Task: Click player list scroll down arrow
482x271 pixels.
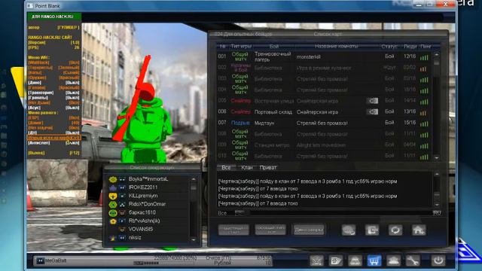Action: pyautogui.click(x=194, y=239)
